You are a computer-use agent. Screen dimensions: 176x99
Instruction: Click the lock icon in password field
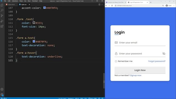point(116,54)
